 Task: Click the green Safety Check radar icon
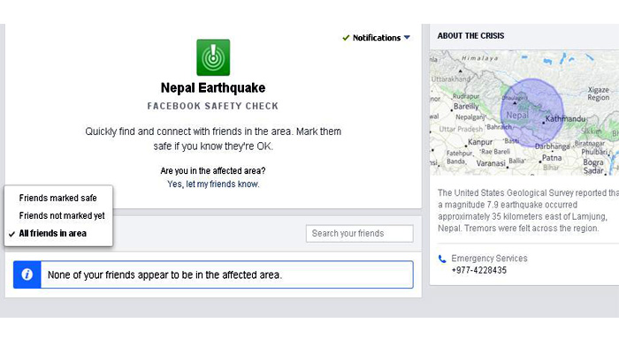212,56
